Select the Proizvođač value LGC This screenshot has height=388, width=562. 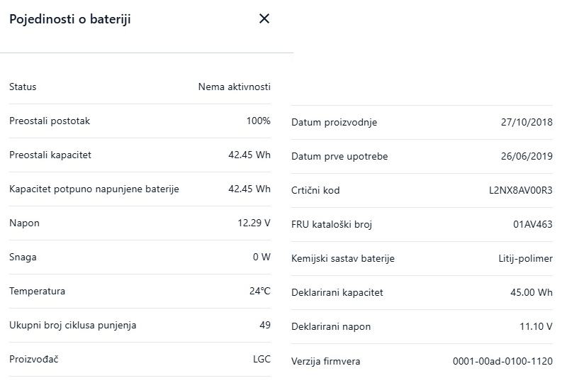(262, 359)
